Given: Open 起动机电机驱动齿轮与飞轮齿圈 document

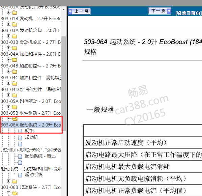Looking at the screenshot, I should (31, 150).
